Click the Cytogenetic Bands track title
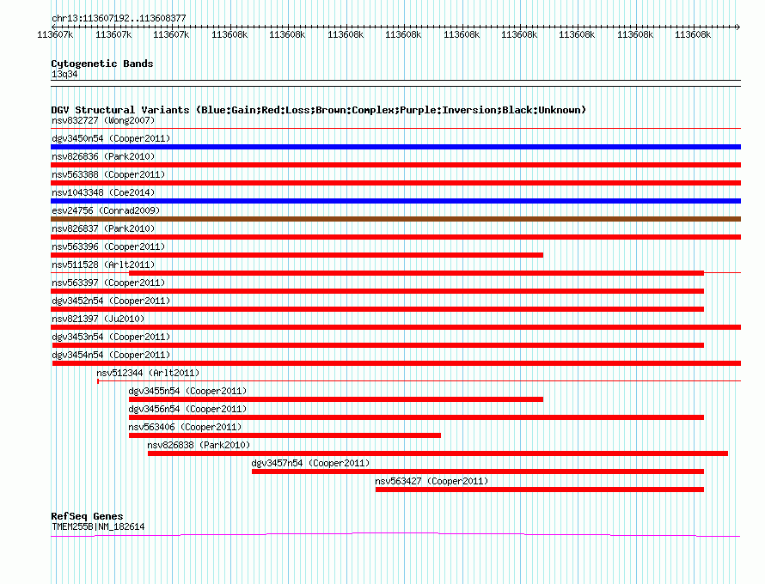The image size is (765, 584). (102, 64)
